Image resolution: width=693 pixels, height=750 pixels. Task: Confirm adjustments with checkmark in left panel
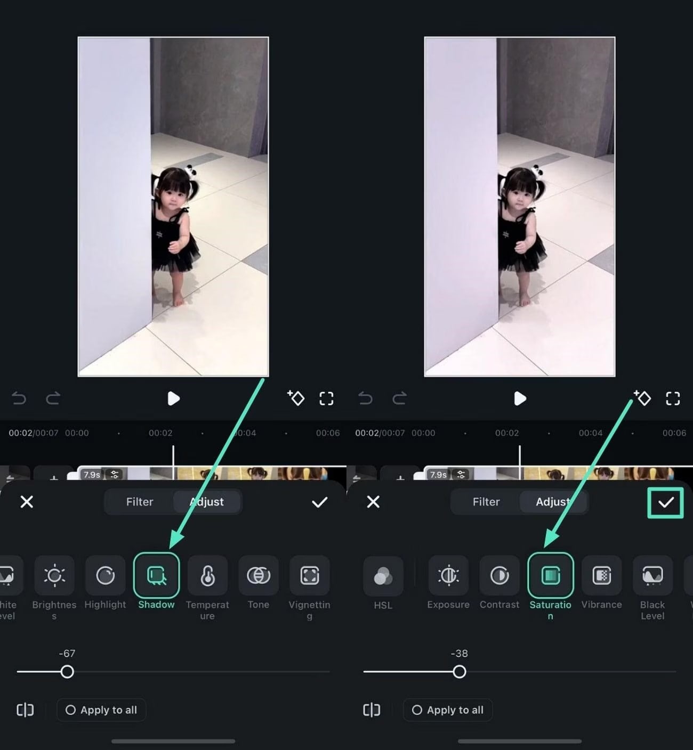point(319,502)
